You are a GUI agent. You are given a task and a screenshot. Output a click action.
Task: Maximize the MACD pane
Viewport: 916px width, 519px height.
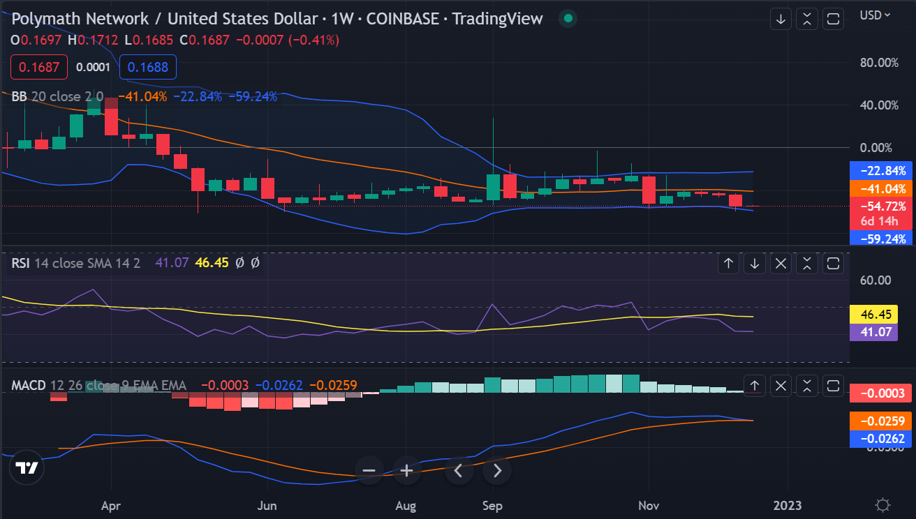(833, 385)
